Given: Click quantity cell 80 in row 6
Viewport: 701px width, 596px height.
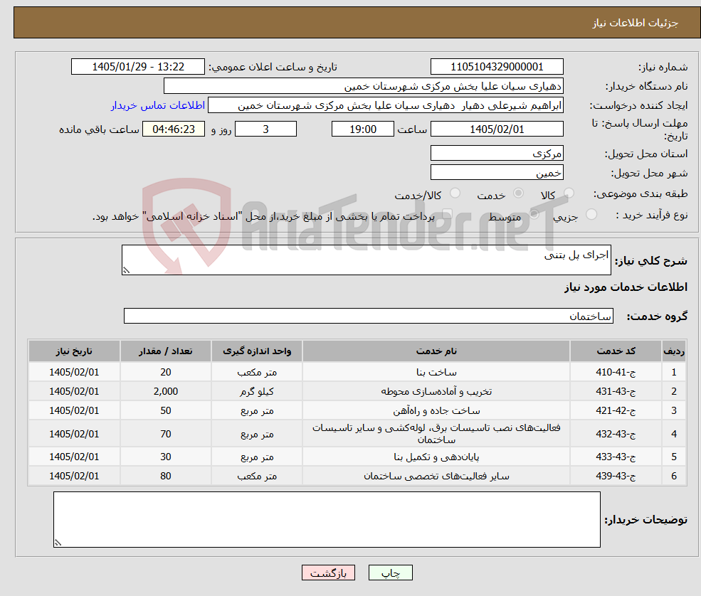Looking at the screenshot, I should (165, 477).
